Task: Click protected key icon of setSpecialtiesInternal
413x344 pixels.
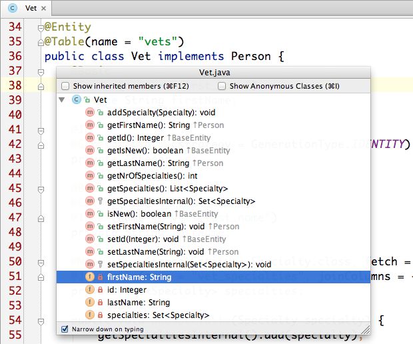Action: [x=100, y=265]
